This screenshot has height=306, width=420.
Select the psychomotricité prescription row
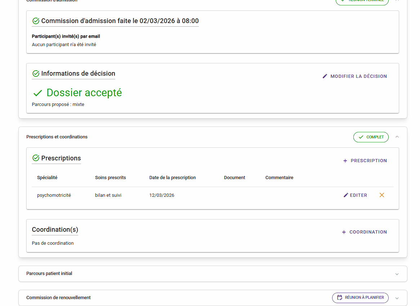click(54, 195)
